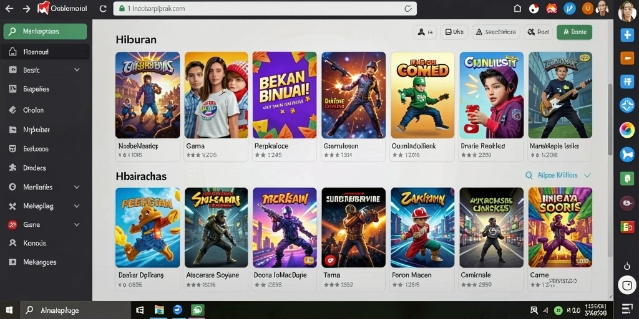Click the green Bante button

[574, 32]
